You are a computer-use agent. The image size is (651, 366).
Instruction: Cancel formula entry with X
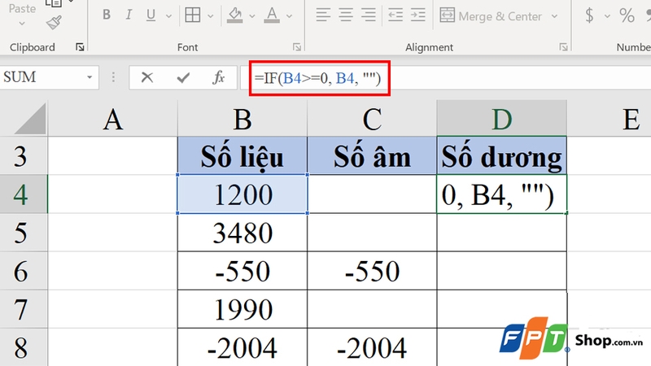tap(147, 77)
